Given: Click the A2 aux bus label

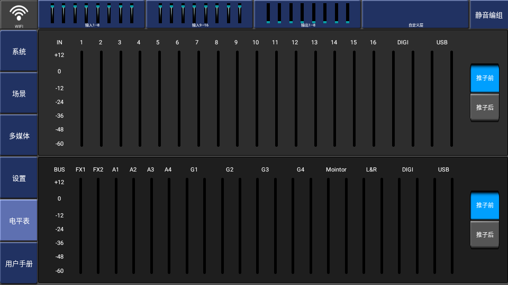Looking at the screenshot, I should pos(133,169).
